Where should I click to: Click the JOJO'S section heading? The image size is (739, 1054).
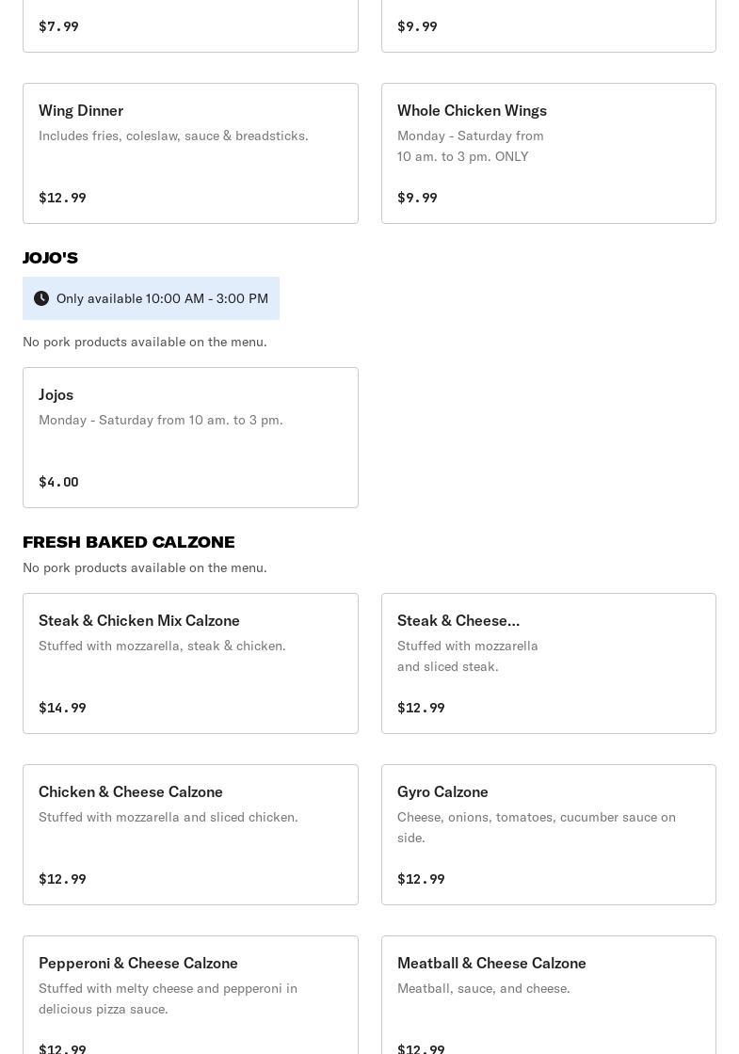[50, 258]
